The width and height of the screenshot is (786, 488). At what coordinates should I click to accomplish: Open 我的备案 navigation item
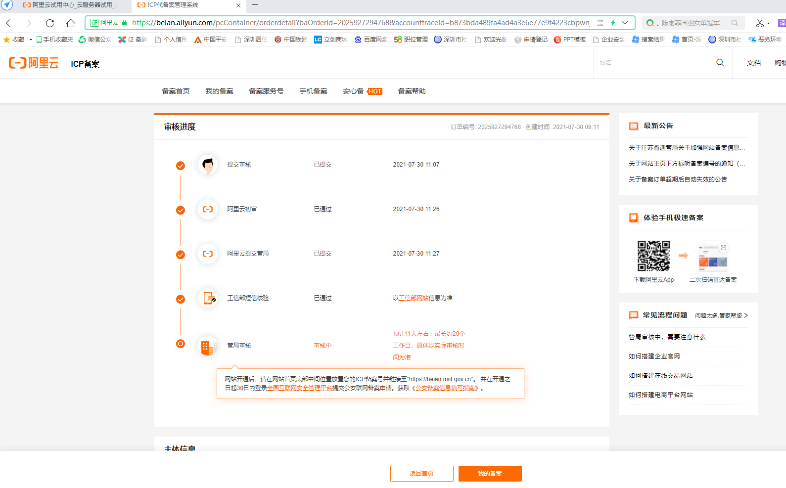[220, 91]
